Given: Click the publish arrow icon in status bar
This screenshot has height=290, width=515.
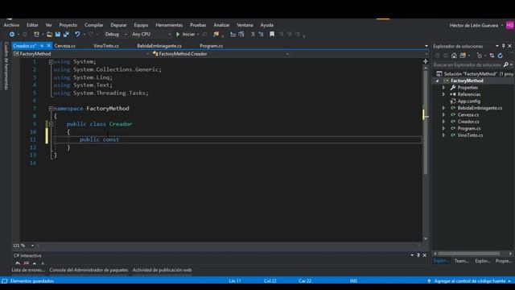Looking at the screenshot, I should tap(429, 281).
